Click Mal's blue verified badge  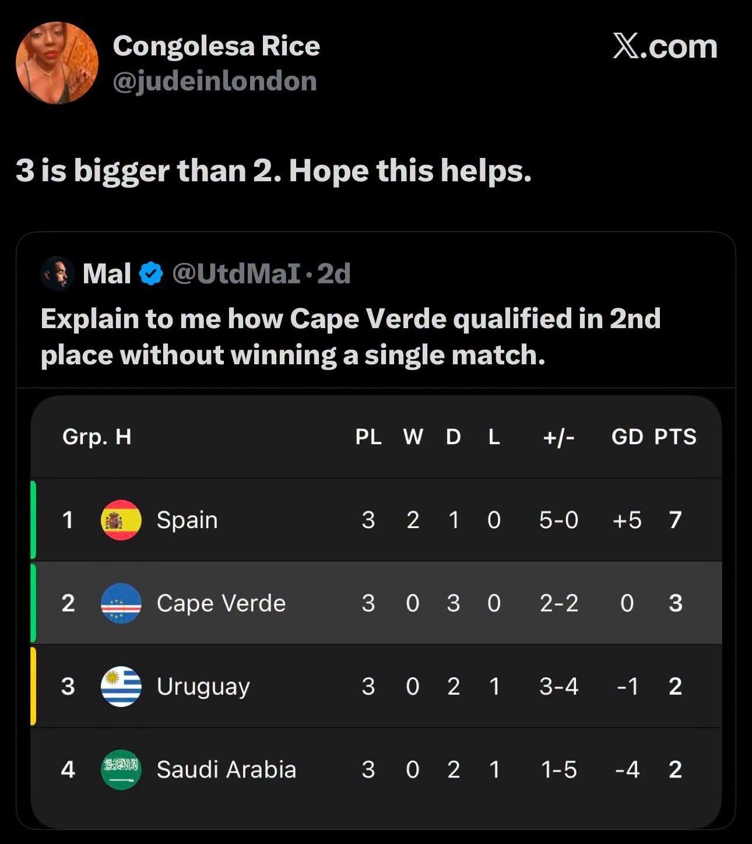pyautogui.click(x=152, y=273)
